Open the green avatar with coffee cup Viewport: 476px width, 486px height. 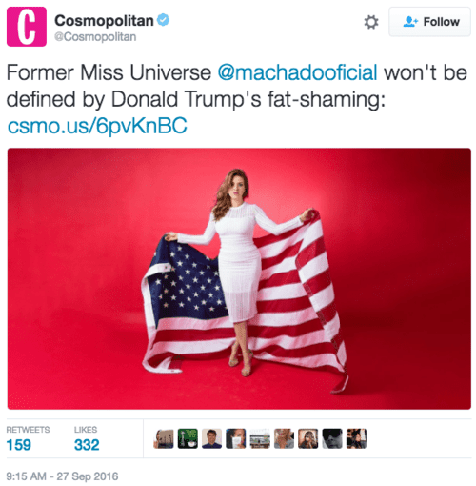pyautogui.click(x=188, y=438)
